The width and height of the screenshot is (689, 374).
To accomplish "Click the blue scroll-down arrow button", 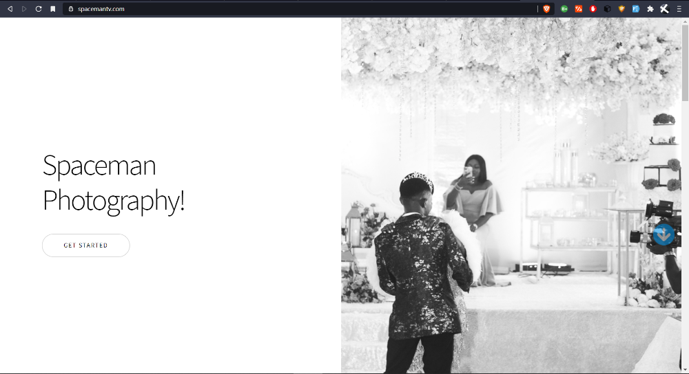I will pos(664,234).
